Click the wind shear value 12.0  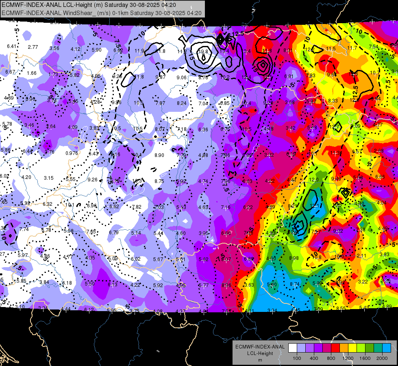point(314,180)
